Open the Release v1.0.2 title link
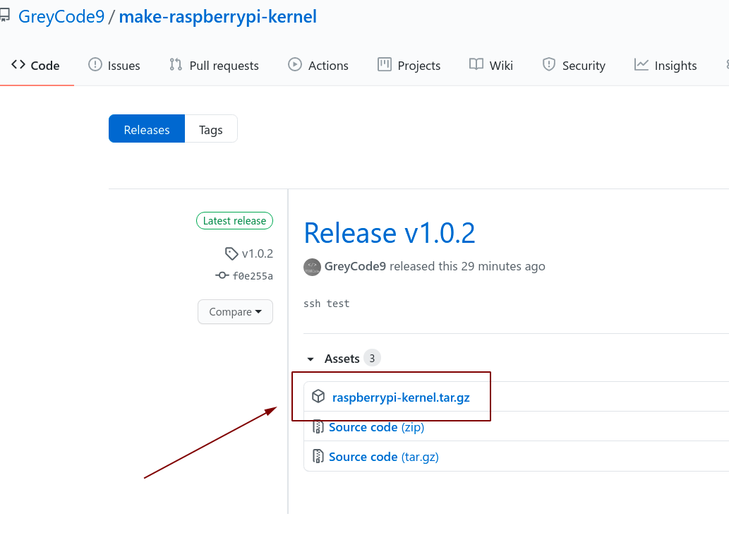Viewport: 729px width, 533px height. point(390,233)
